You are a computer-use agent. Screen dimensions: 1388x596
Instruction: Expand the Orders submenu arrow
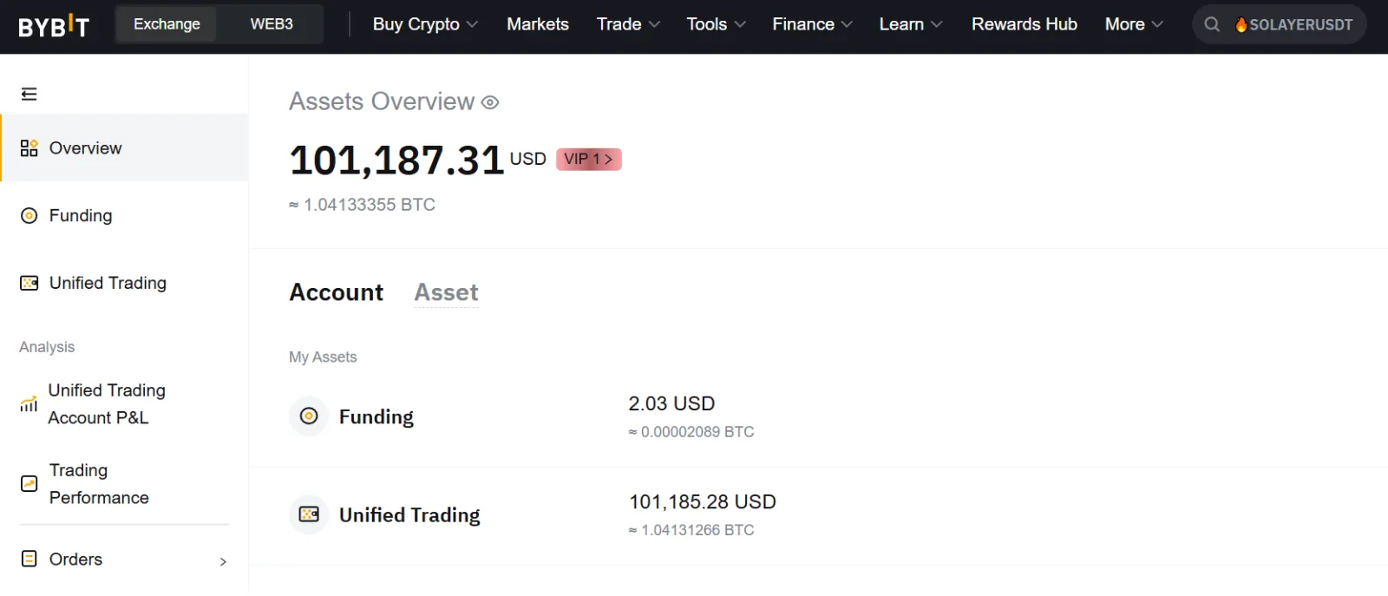pos(223,561)
